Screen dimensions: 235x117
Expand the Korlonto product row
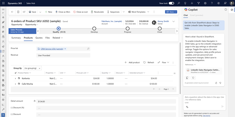pyautogui.click(x=15, y=78)
